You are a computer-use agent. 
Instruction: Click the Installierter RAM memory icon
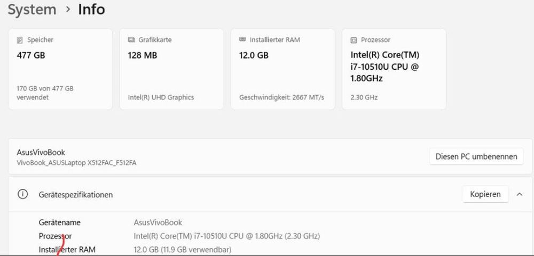click(242, 39)
